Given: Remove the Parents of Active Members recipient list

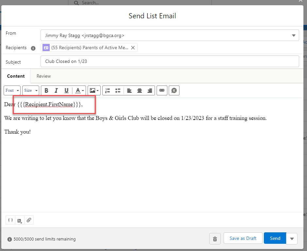Looking at the screenshot, I should pyautogui.click(x=133, y=48).
